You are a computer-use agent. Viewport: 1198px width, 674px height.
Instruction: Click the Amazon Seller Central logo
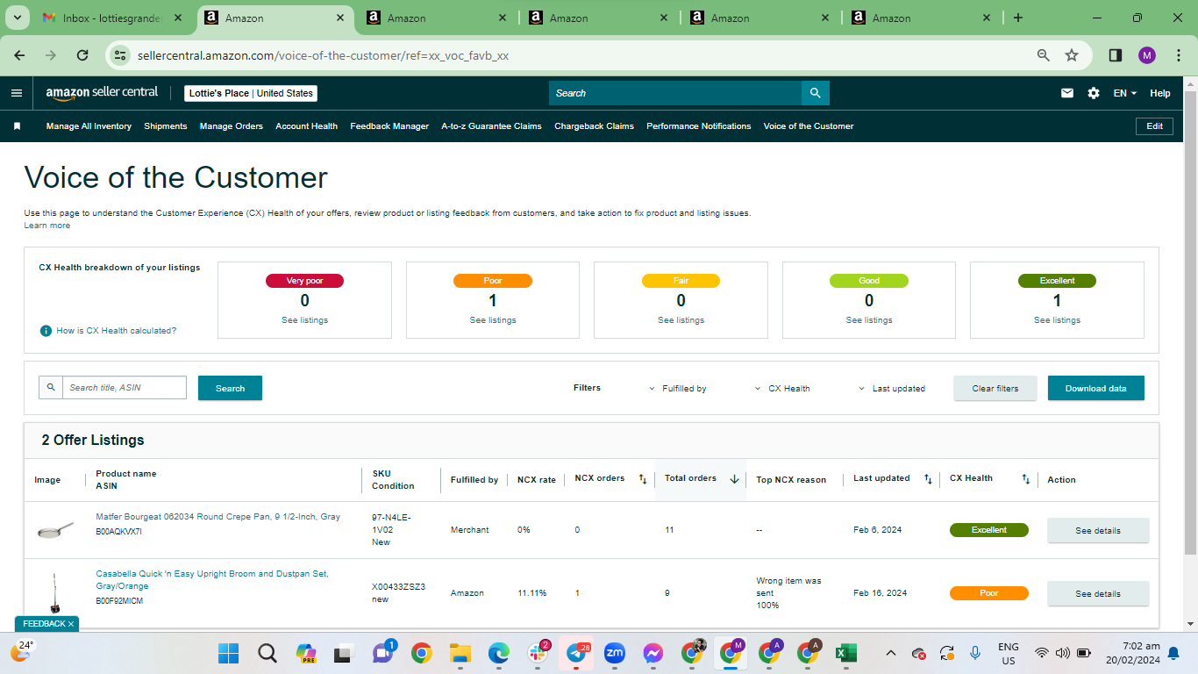(102, 93)
